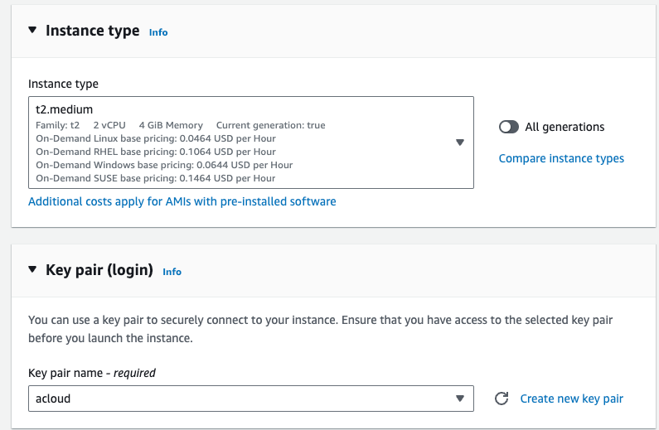Image resolution: width=659 pixels, height=430 pixels.
Task: Open the acloud key pair name dropdown
Action: pyautogui.click(x=251, y=399)
